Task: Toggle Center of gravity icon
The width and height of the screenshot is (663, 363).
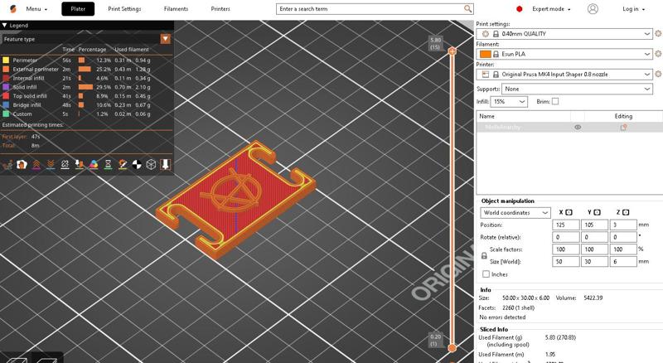Action: 137,165
